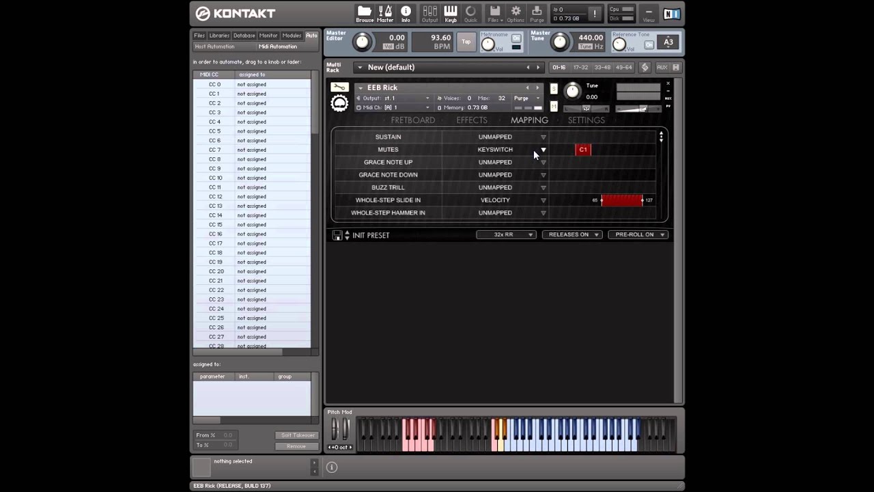Load next instrument via EEB Rick right arrow

pos(537,87)
